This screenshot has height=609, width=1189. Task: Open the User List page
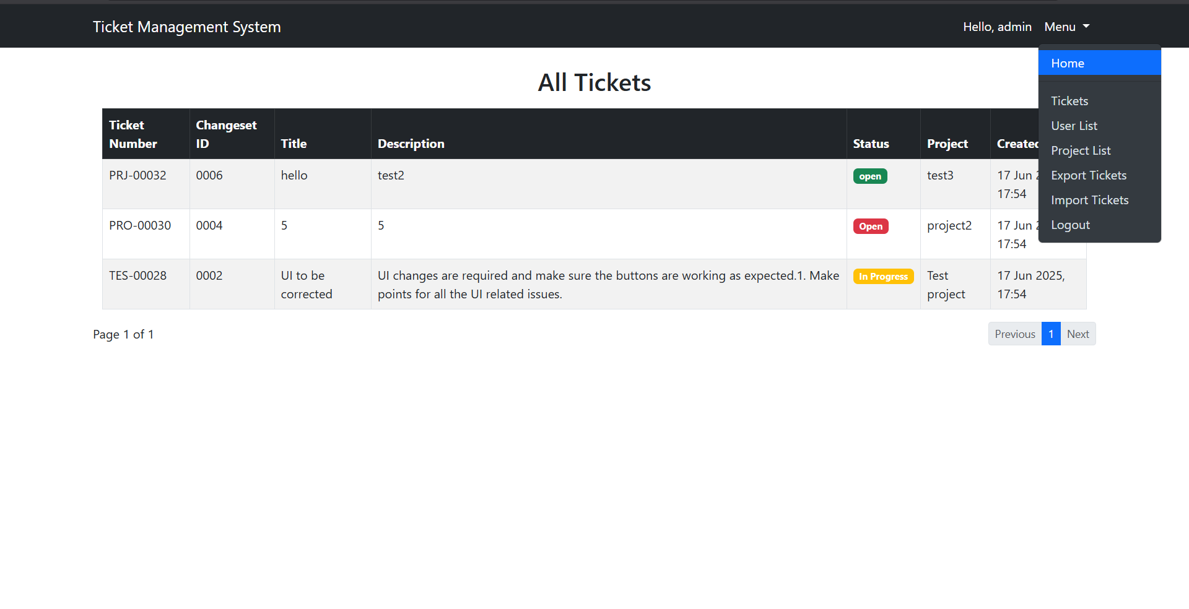(x=1074, y=125)
